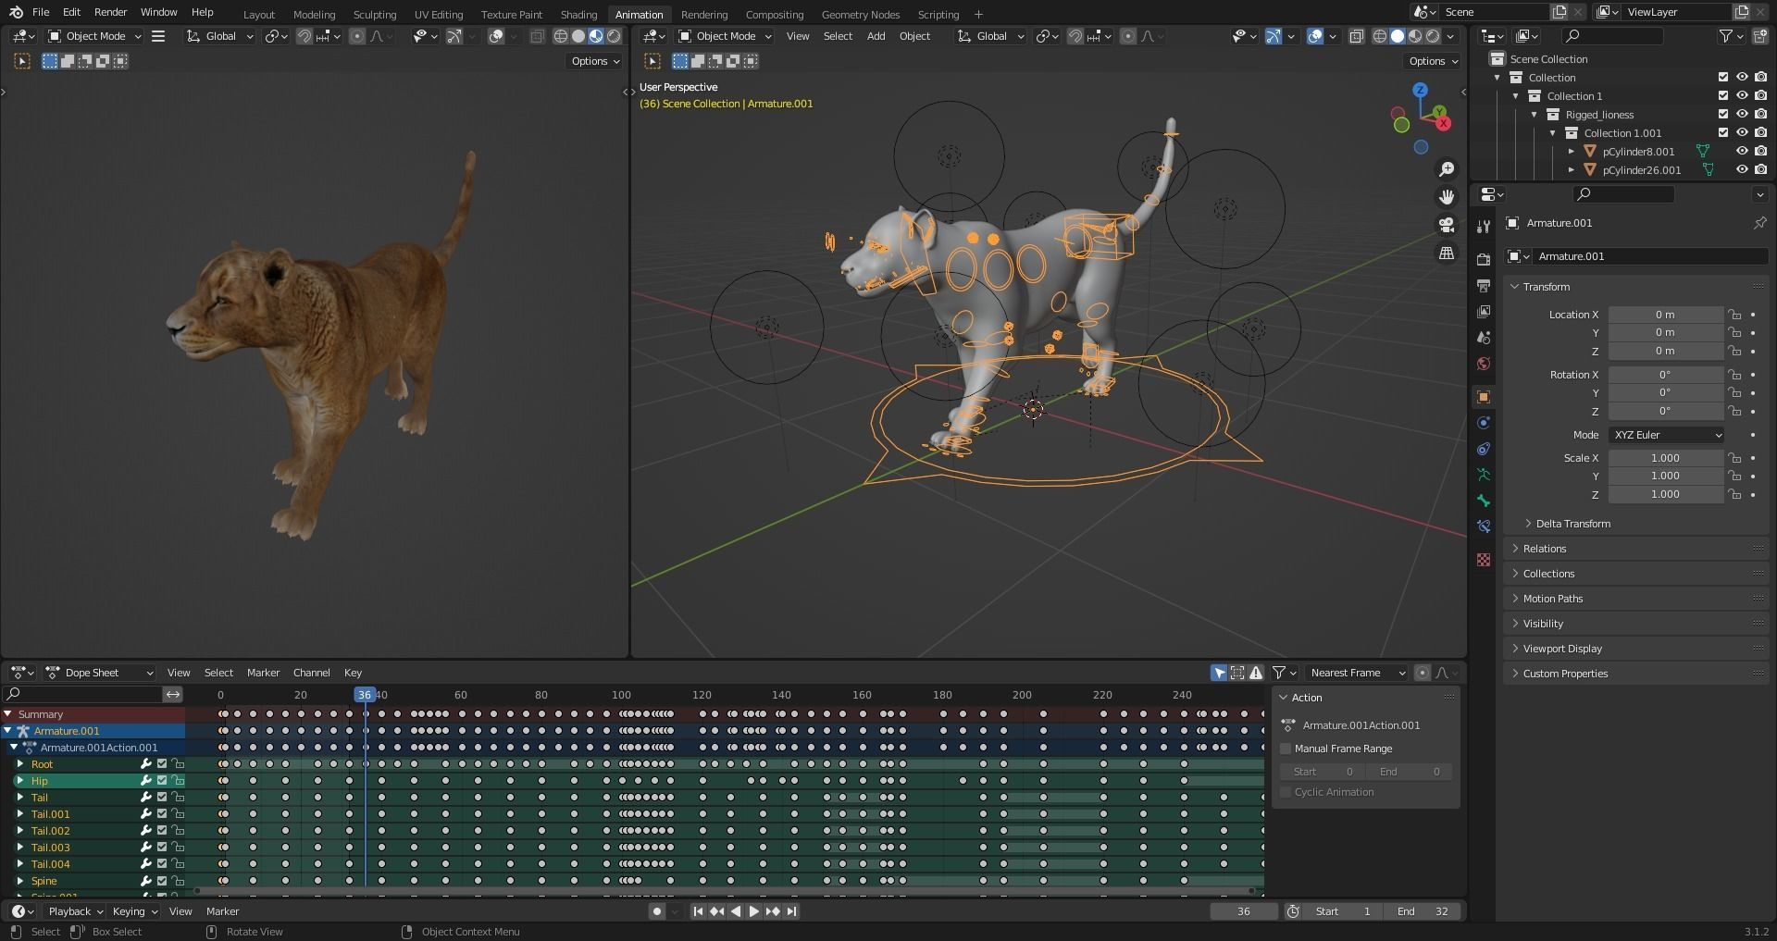Image resolution: width=1777 pixels, height=941 pixels.
Task: Toggle camera view icon in viewport
Action: click(x=1446, y=225)
